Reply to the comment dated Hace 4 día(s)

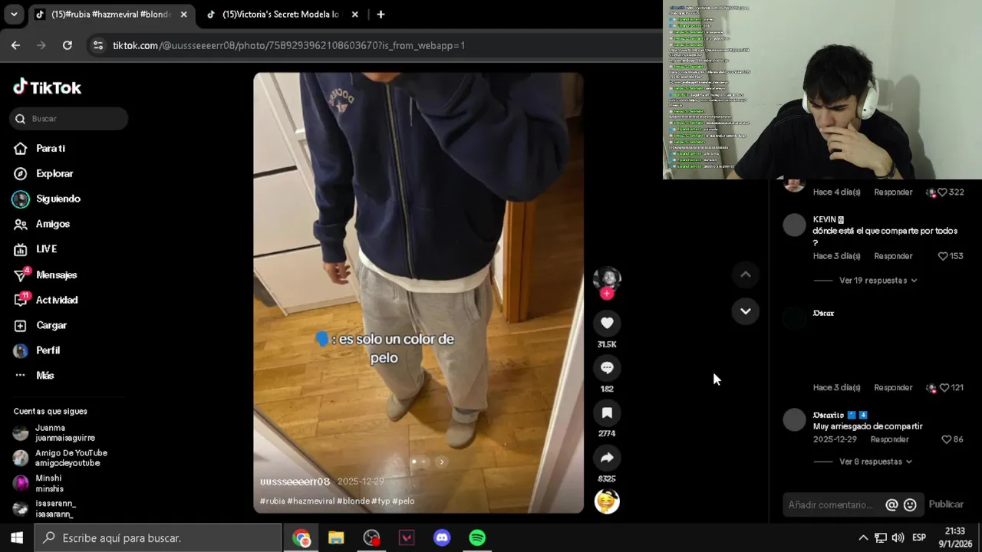click(x=893, y=192)
